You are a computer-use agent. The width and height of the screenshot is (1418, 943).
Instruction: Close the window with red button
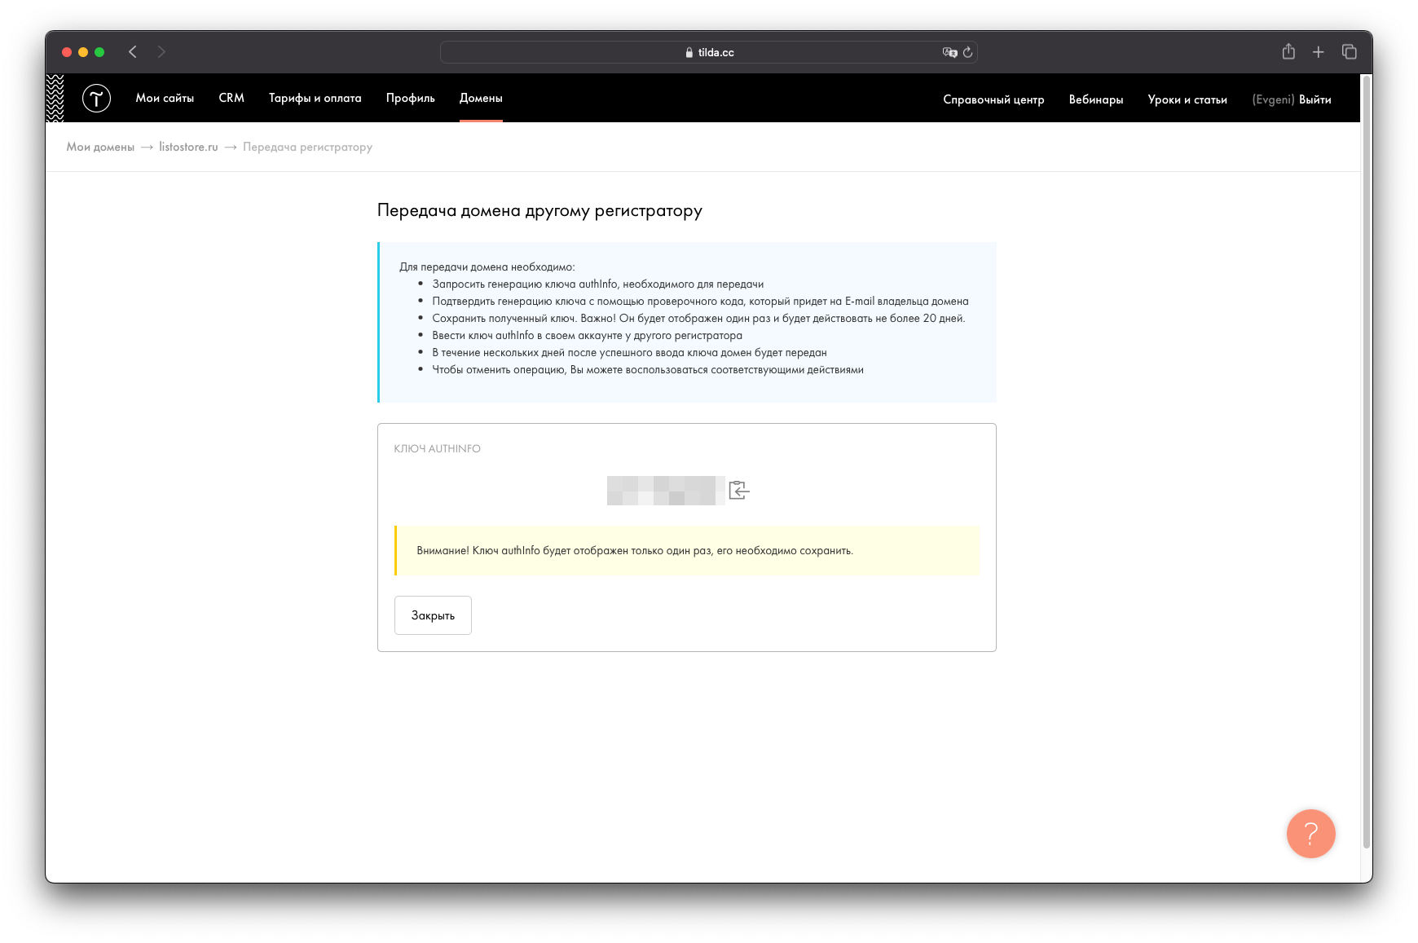coord(67,52)
